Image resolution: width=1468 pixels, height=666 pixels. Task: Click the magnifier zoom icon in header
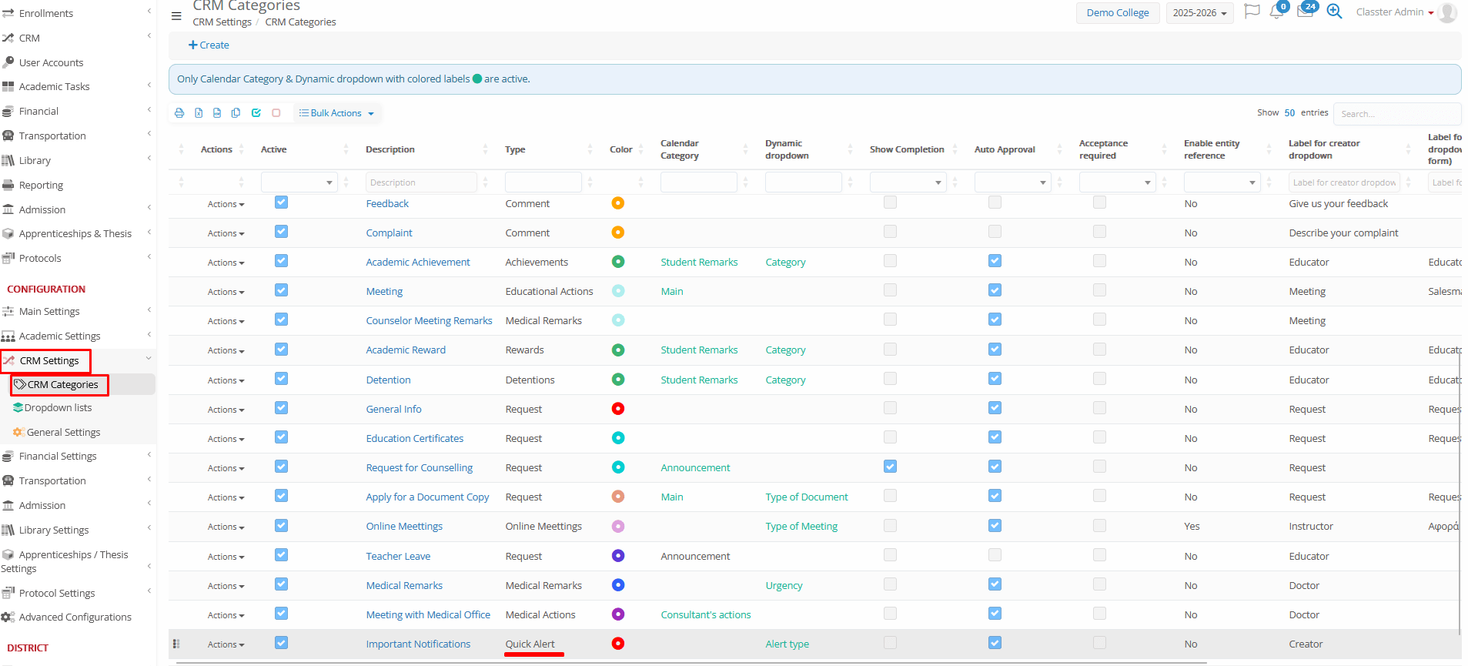pyautogui.click(x=1334, y=12)
